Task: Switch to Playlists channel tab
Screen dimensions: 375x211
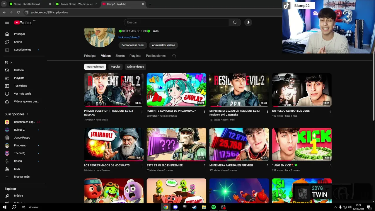Action: pos(135,56)
